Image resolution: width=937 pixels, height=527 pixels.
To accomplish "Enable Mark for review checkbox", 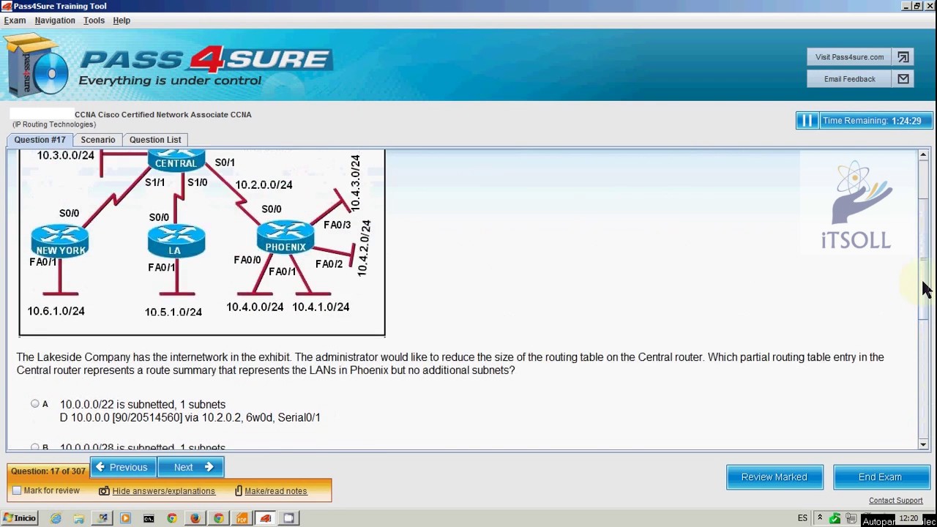I will point(17,491).
